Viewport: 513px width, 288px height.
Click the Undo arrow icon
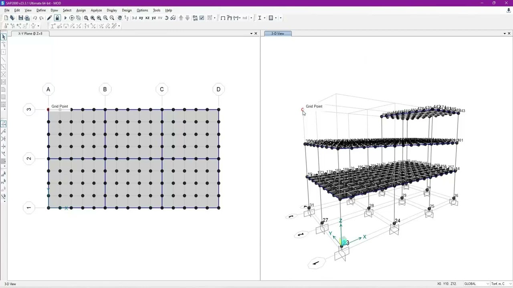(34, 18)
